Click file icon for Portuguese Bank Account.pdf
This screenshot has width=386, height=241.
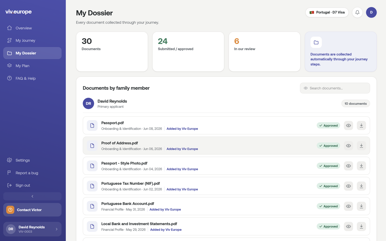[x=92, y=206]
